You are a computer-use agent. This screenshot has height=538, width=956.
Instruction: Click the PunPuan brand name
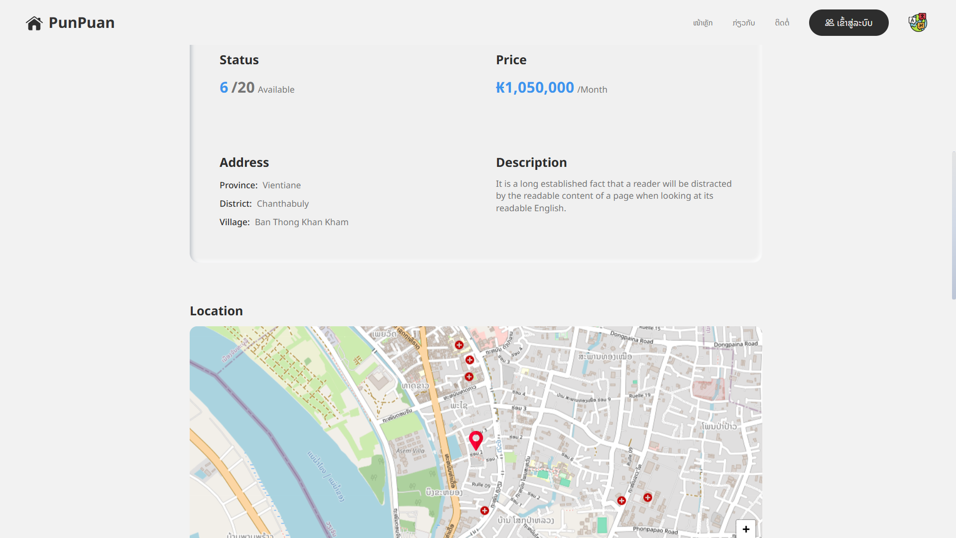point(82,23)
